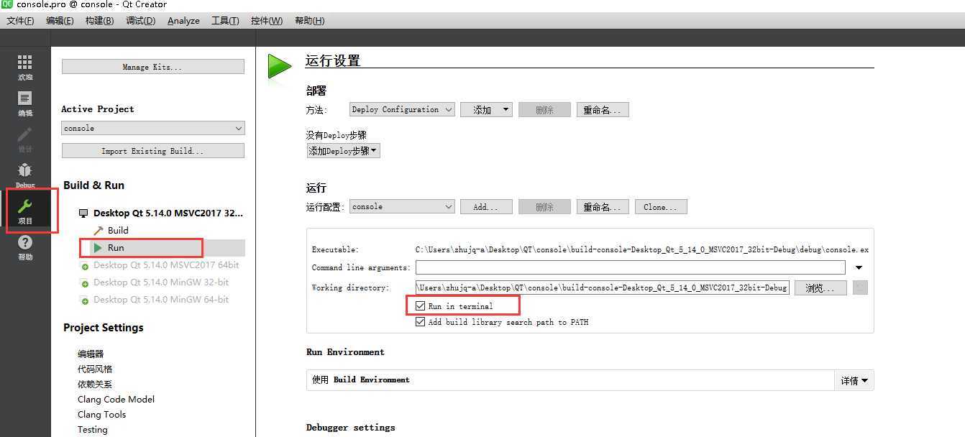Open the 控件(W) menu
This screenshot has height=437, width=965.
pyautogui.click(x=267, y=20)
